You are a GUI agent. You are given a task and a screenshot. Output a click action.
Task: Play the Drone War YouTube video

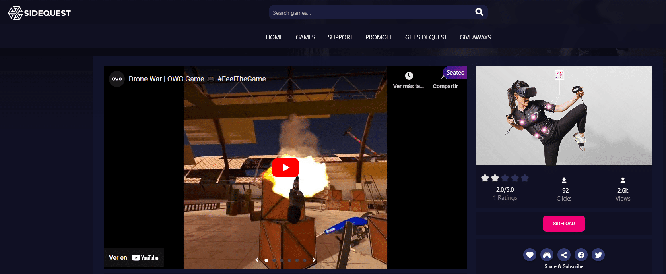point(285,168)
